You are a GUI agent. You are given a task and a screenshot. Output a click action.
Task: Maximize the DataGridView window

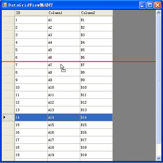click(x=150, y=5)
